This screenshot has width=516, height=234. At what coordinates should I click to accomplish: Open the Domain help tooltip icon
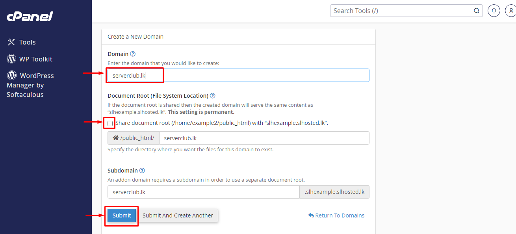point(132,54)
